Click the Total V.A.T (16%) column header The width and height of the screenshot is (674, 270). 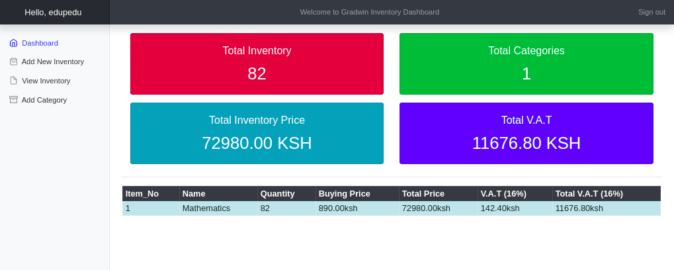[589, 194]
